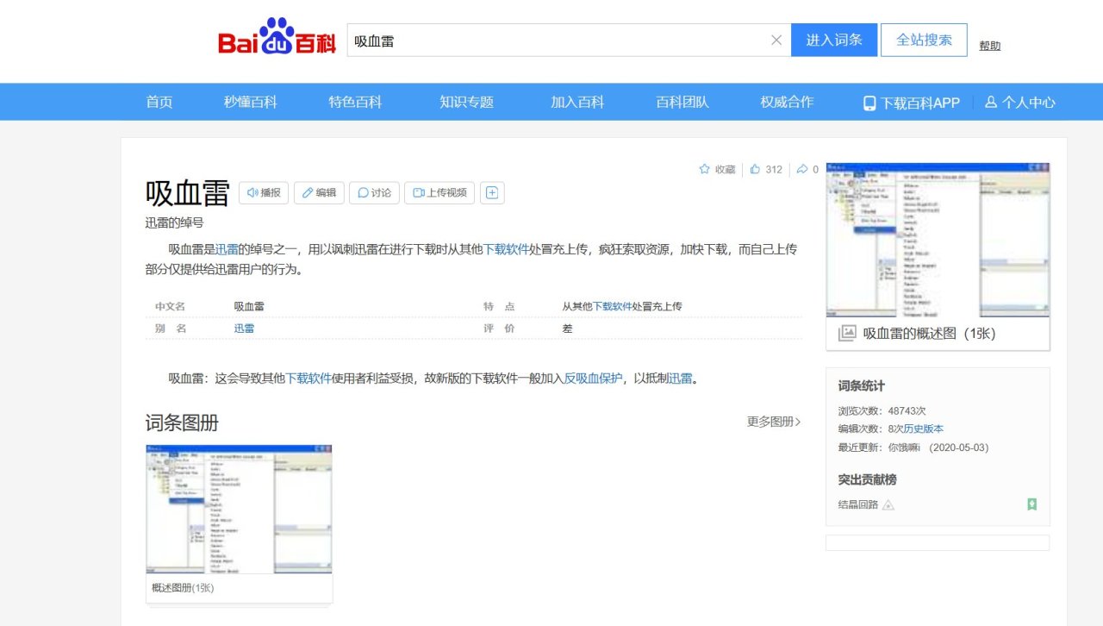The height and width of the screenshot is (626, 1103).
Task: Click the 收藏 star icon
Action: coord(704,169)
